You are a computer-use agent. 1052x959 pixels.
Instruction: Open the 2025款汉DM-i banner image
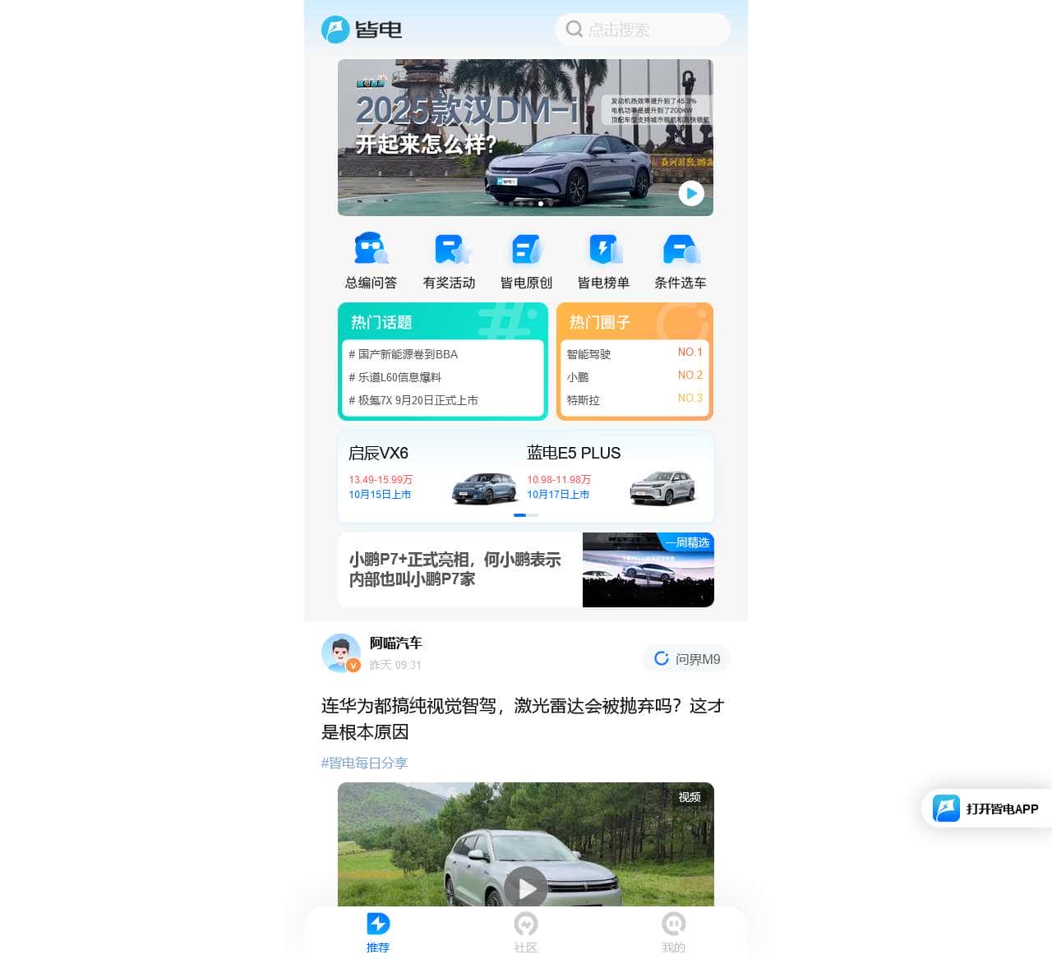pos(525,137)
